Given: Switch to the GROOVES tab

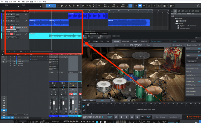Looking at the screenshot, I should pos(126,41).
